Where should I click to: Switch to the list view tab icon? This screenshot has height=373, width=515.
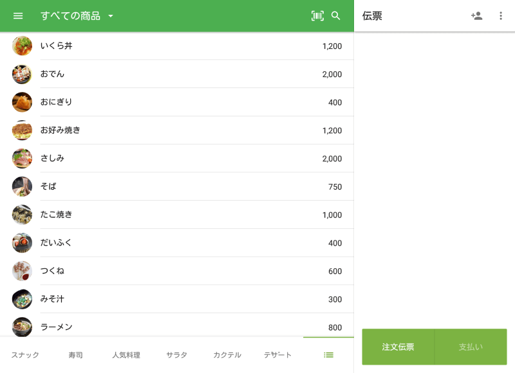click(x=328, y=355)
